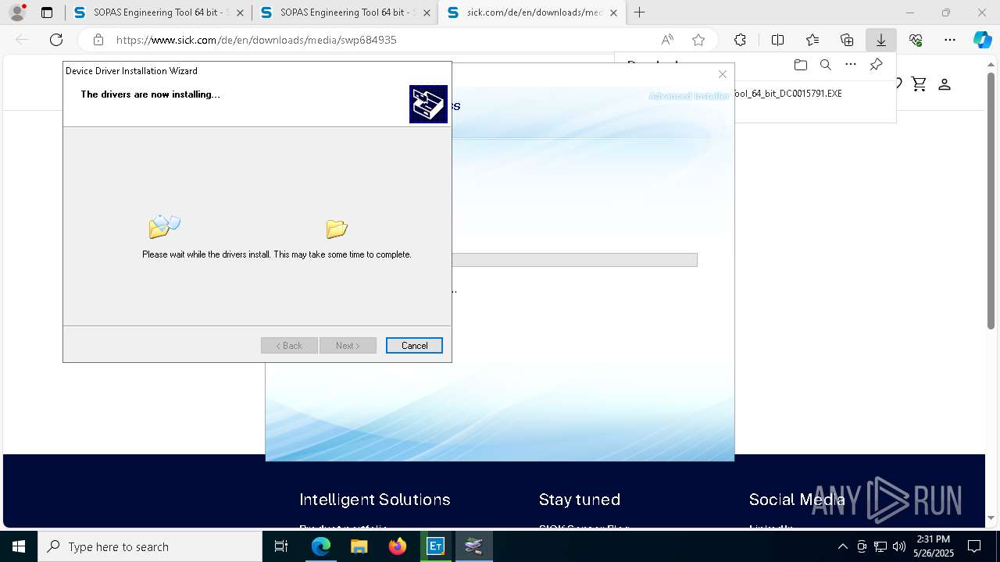View site information lock icon
Screen dimensions: 1000x562
click(98, 40)
